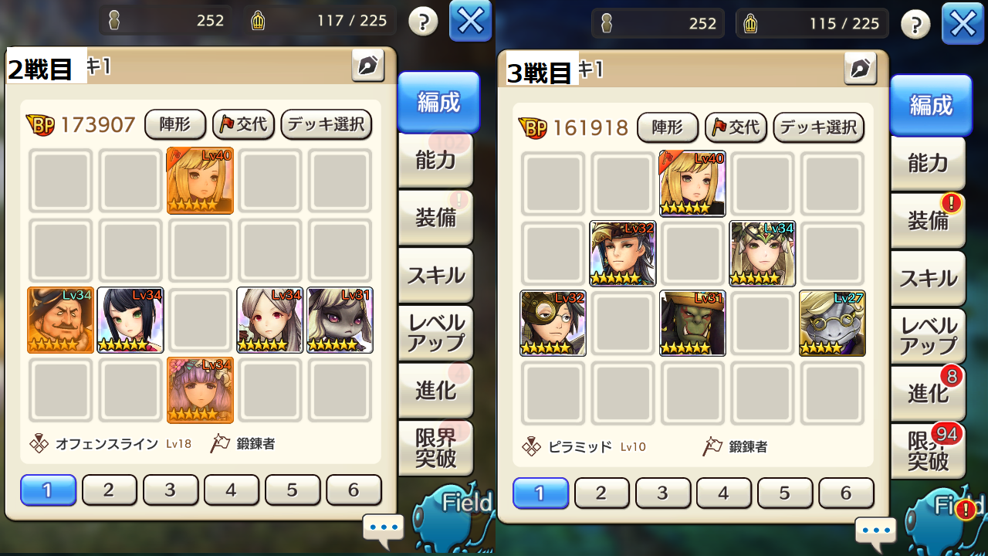Tap the 交代 swap button on the right panel

[736, 127]
